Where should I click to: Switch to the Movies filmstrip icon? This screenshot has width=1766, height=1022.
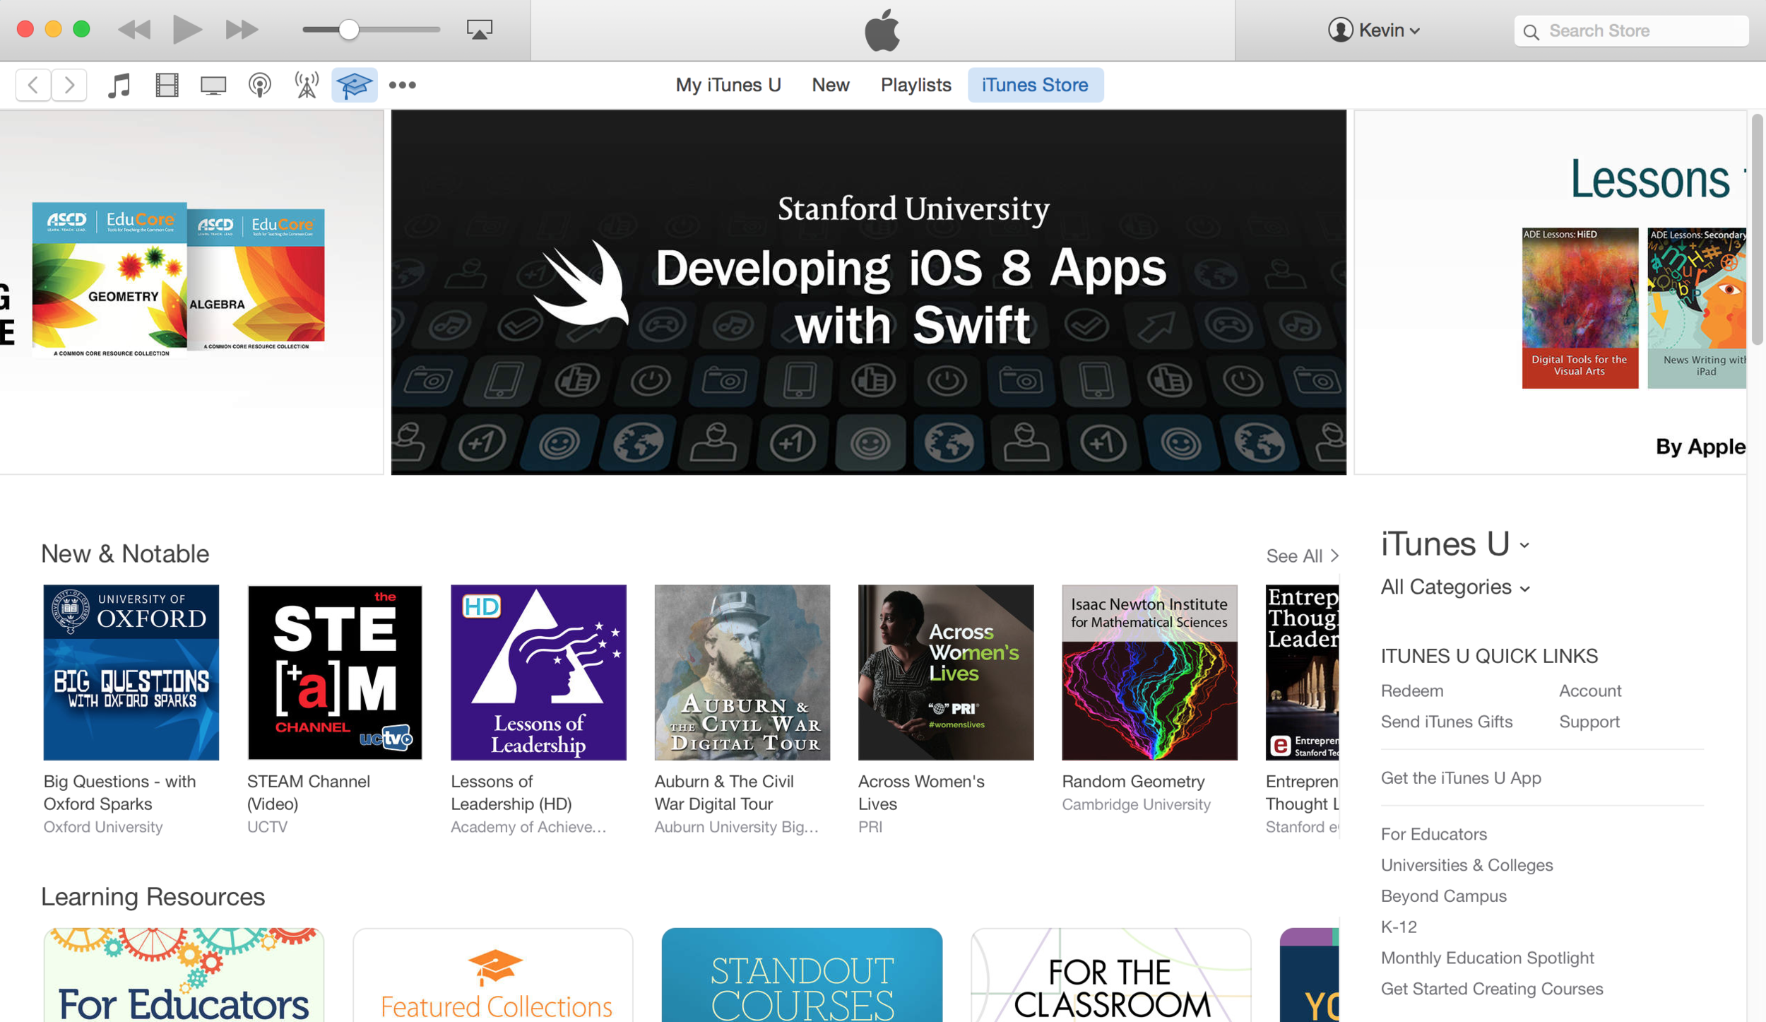coord(167,85)
